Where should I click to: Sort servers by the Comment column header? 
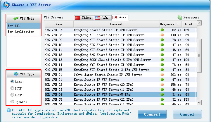117,24
